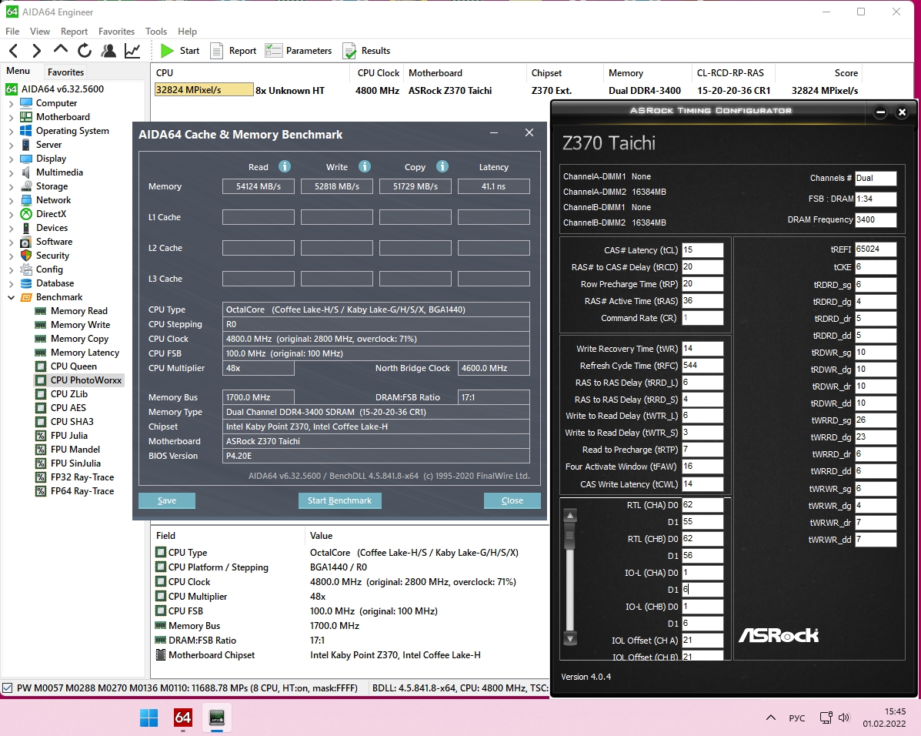
Task: Toggle the status bar checkbox beside PW M0057
Action: (x=8, y=687)
